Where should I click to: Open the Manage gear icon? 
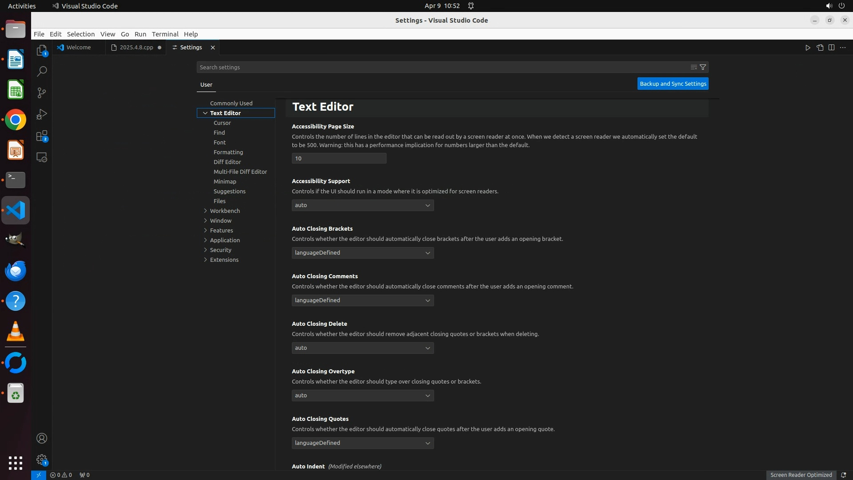[x=41, y=459]
